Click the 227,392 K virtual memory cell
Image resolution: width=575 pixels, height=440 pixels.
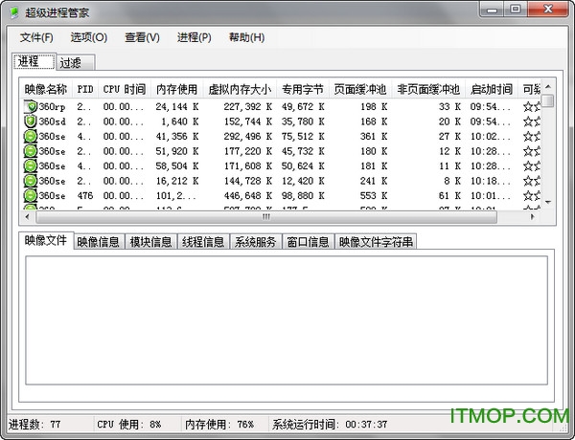[248, 107]
